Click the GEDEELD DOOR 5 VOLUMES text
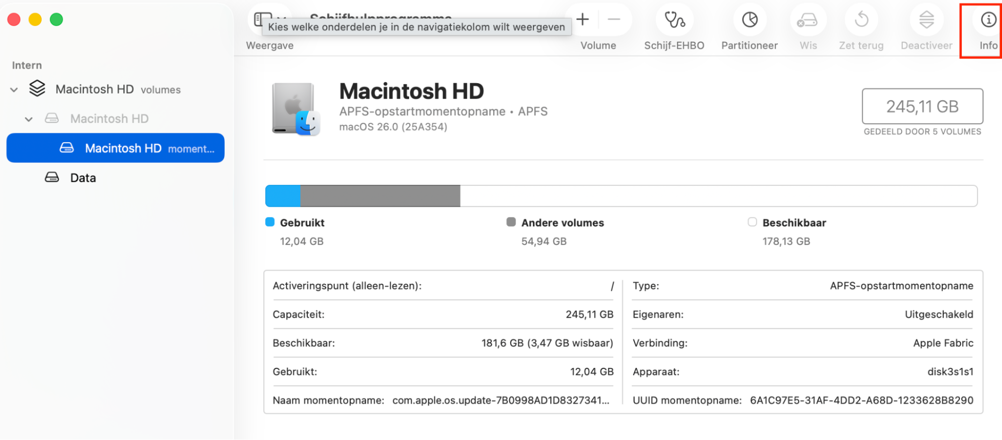 [x=922, y=132]
